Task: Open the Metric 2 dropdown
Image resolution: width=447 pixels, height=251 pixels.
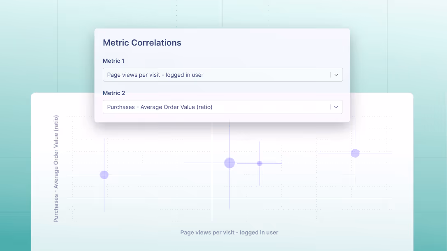Action: 222,107
